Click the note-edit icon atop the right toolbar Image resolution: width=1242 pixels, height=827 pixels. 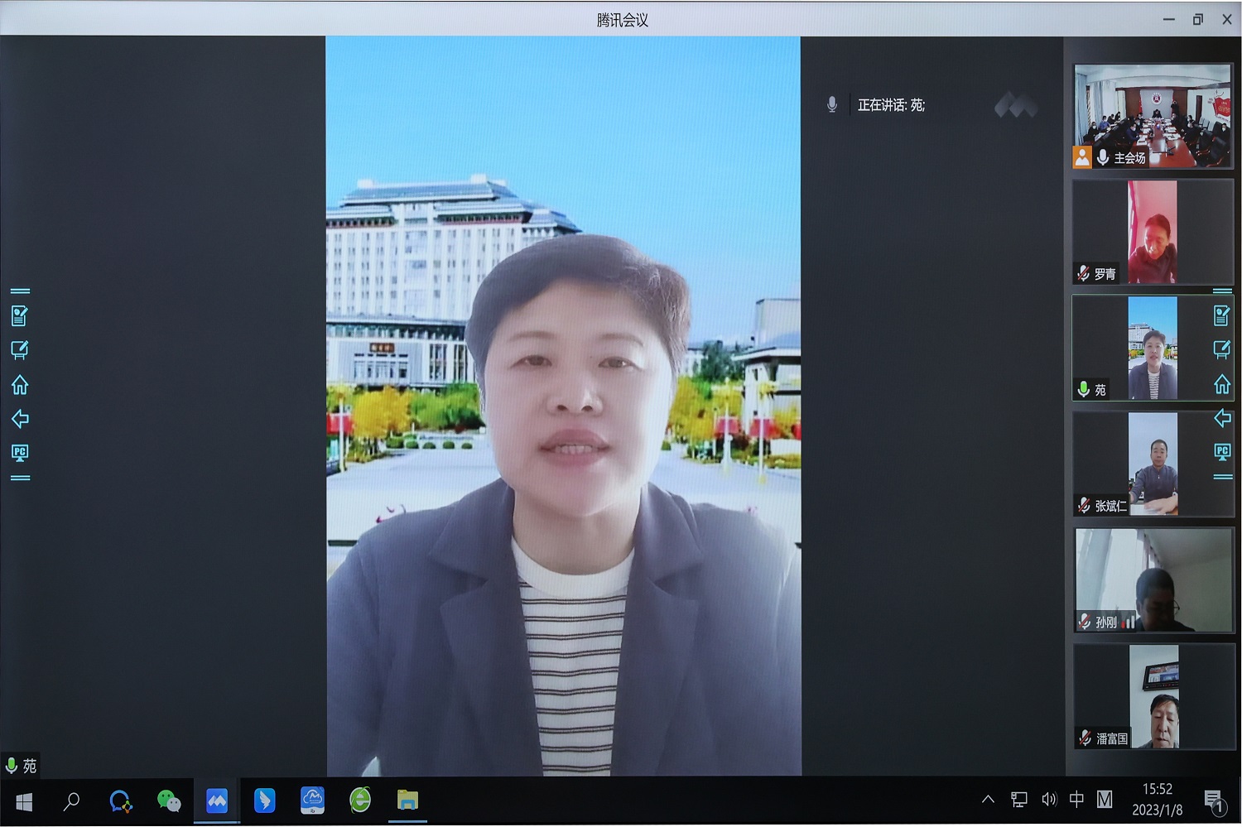pyautogui.click(x=1221, y=315)
